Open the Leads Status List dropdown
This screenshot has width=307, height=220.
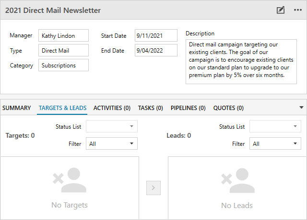click(x=275, y=126)
